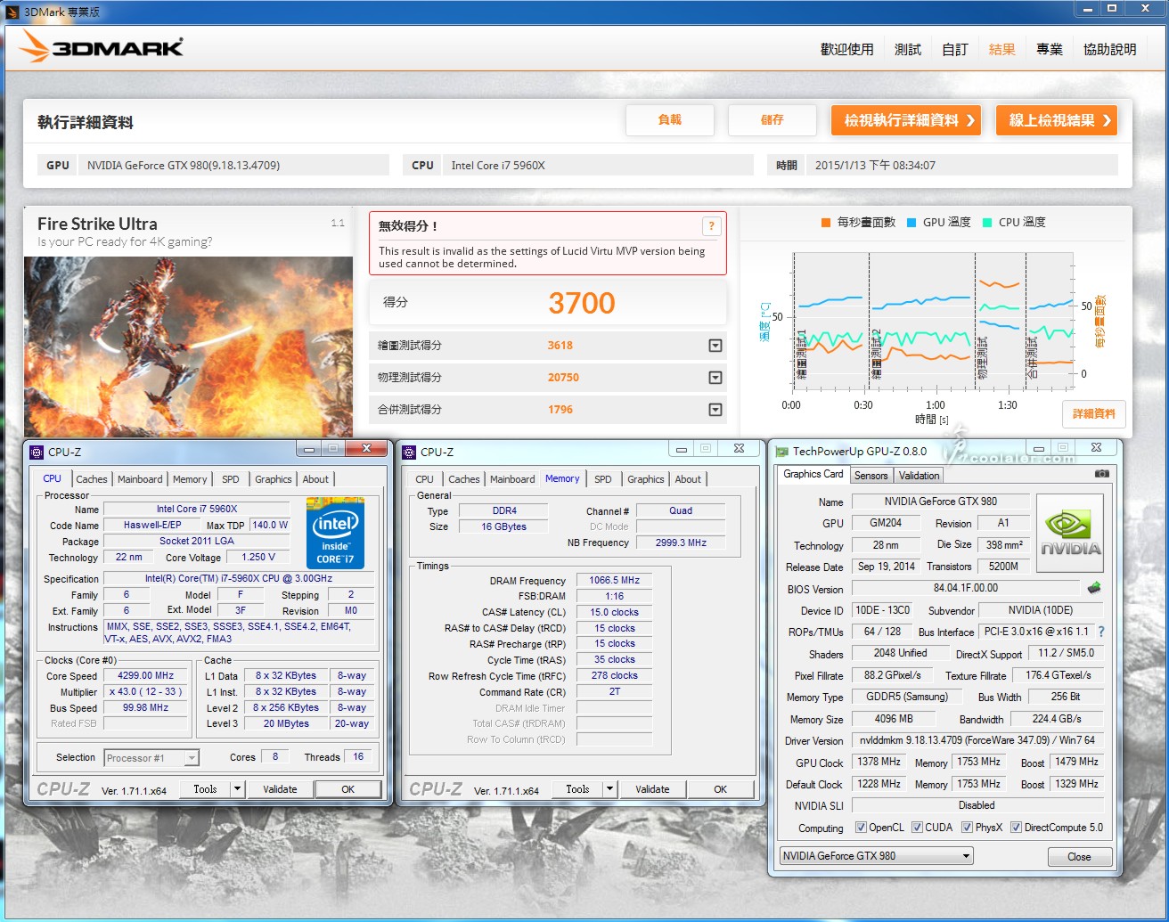Screen dimensions: 1169x922
Task: Open the 專業 tab in 3DMark
Action: [x=1050, y=49]
